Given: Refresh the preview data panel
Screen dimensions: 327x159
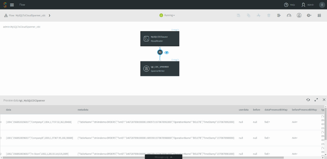Looking at the screenshot, I should [308, 100].
